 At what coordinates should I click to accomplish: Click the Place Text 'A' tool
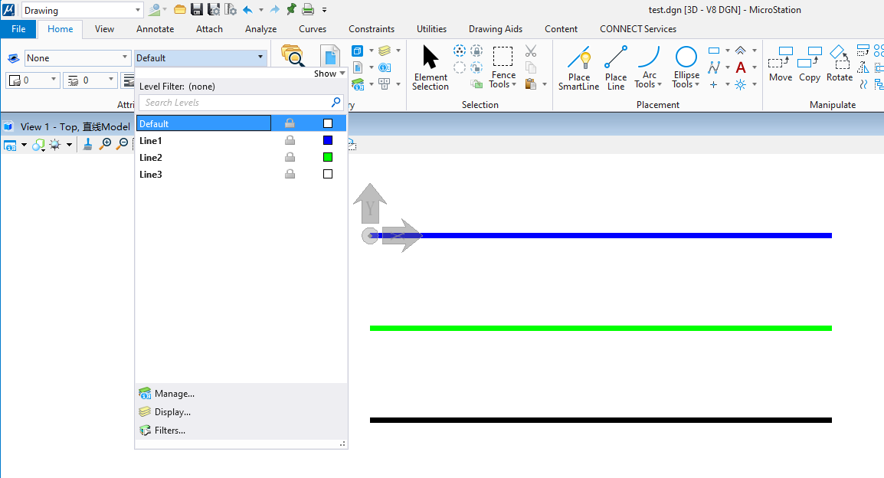coord(741,67)
